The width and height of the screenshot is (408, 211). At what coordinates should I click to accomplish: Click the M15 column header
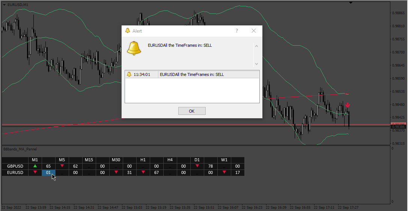click(89, 160)
